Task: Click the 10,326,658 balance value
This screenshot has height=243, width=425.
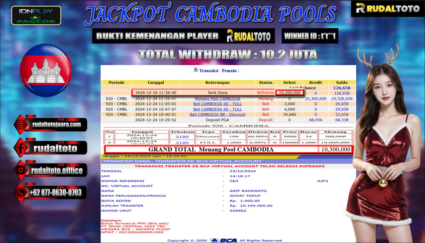Action: (342, 98)
